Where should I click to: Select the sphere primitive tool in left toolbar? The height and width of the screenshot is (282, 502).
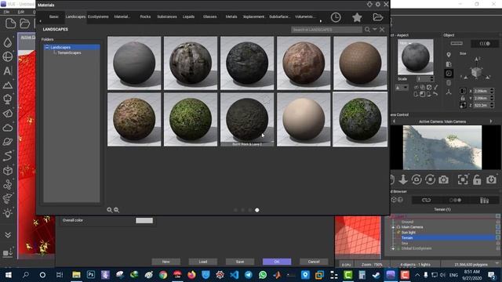pyautogui.click(x=8, y=56)
